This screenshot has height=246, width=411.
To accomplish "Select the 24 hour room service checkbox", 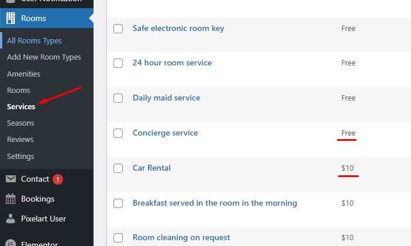I will 118,63.
